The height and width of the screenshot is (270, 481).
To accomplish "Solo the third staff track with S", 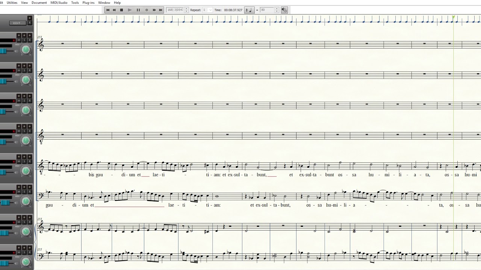I will pyautogui.click(x=24, y=100).
